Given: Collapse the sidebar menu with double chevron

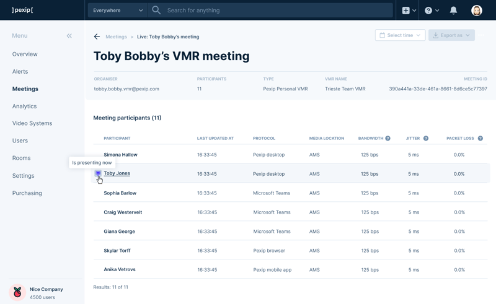Looking at the screenshot, I should click(69, 36).
